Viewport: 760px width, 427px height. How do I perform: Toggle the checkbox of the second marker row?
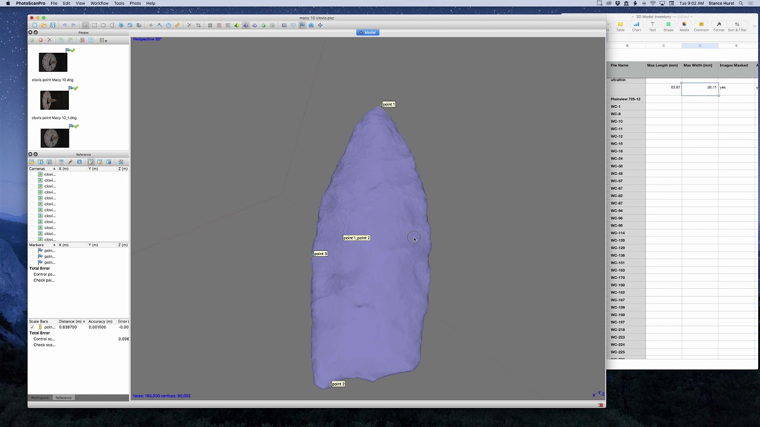pyautogui.click(x=32, y=256)
